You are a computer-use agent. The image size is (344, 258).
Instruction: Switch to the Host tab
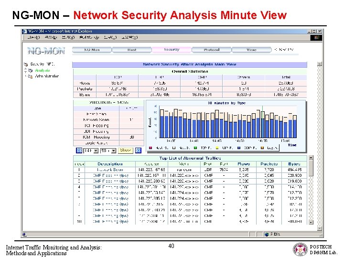tap(132, 50)
